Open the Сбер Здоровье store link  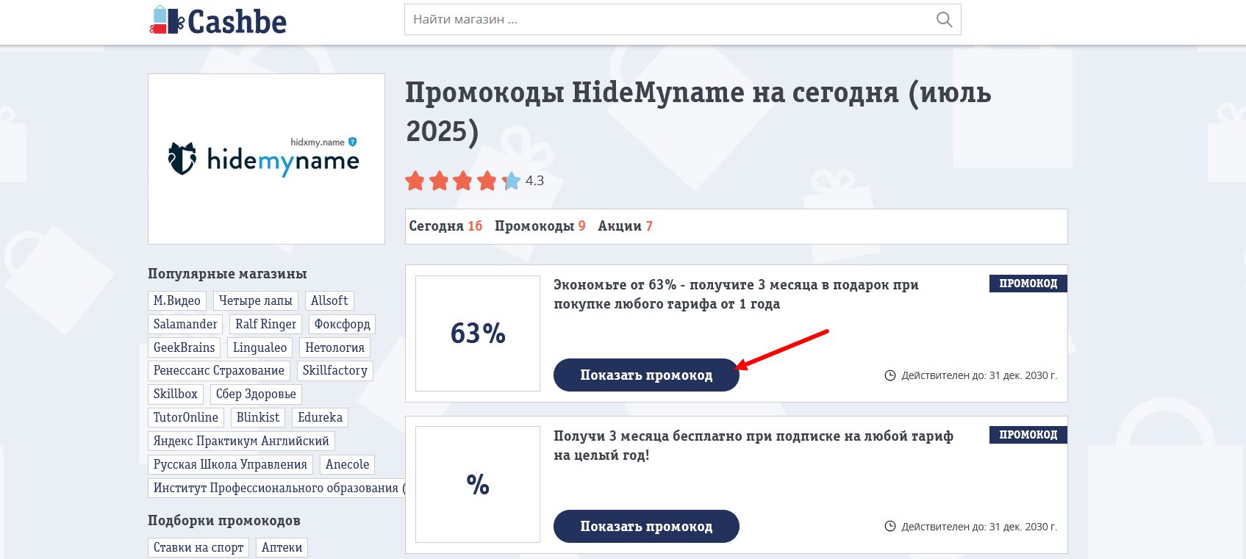(x=256, y=394)
